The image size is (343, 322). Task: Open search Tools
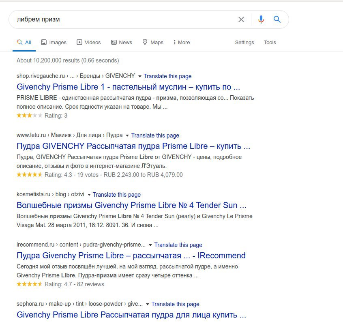pos(270,43)
